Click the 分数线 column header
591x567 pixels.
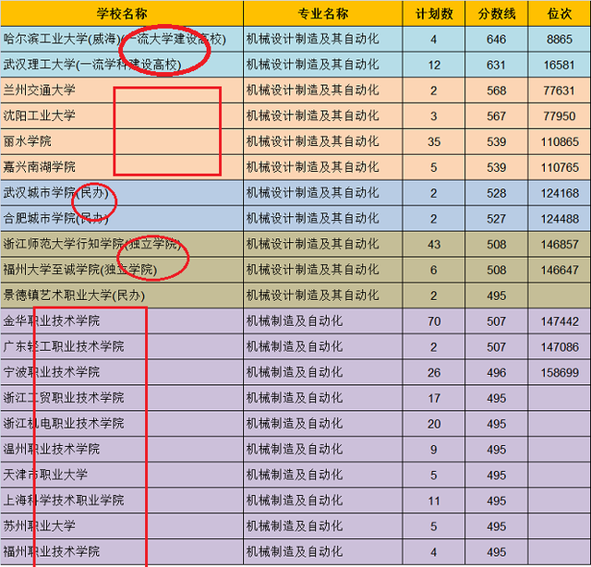pyautogui.click(x=497, y=14)
